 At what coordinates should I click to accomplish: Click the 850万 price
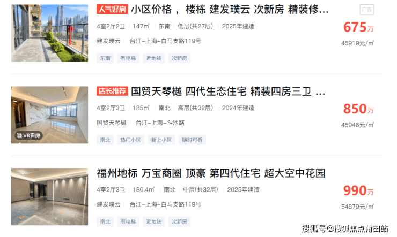click(x=358, y=109)
